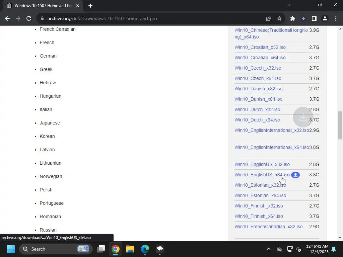Image resolution: width=343 pixels, height=257 pixels.
Task: Click the Lithuanian list item text
Action: (x=51, y=163)
